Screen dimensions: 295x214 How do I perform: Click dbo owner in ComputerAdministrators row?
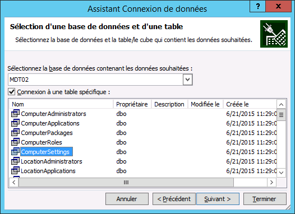click(x=121, y=114)
